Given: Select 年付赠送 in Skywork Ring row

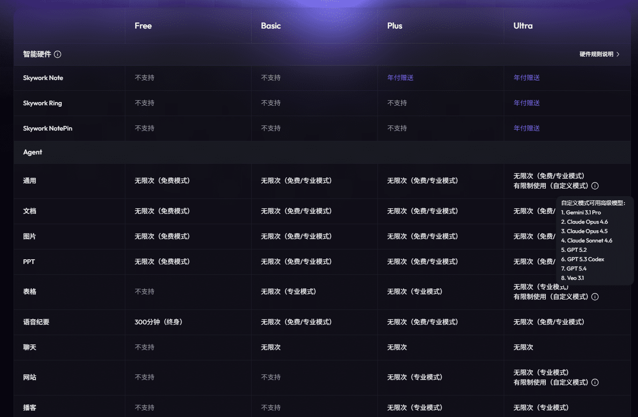Looking at the screenshot, I should (x=526, y=103).
